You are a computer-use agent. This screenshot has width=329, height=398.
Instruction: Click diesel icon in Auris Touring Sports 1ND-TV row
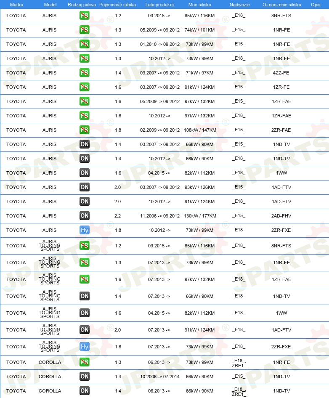(x=85, y=296)
